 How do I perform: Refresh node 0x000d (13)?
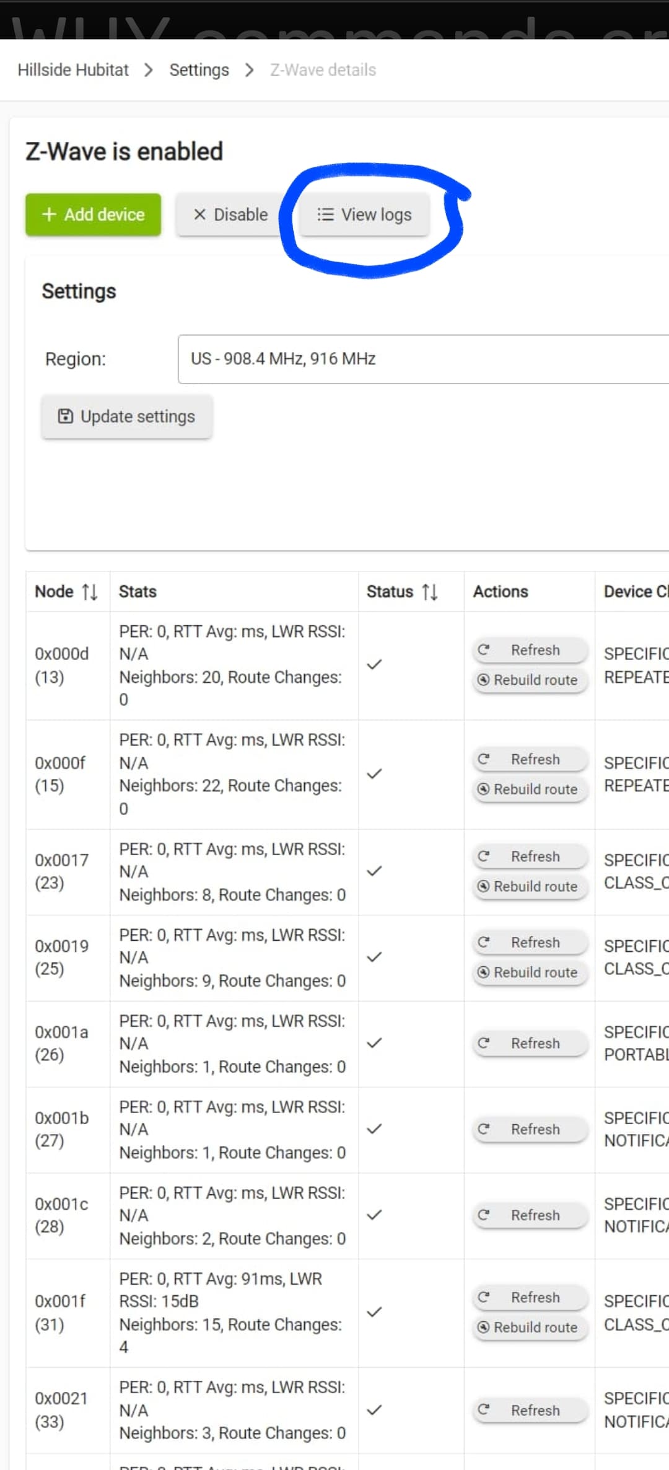pos(530,650)
